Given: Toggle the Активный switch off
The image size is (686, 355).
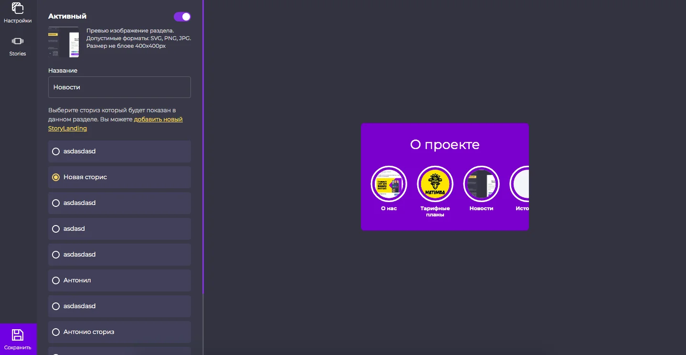Looking at the screenshot, I should point(182,17).
